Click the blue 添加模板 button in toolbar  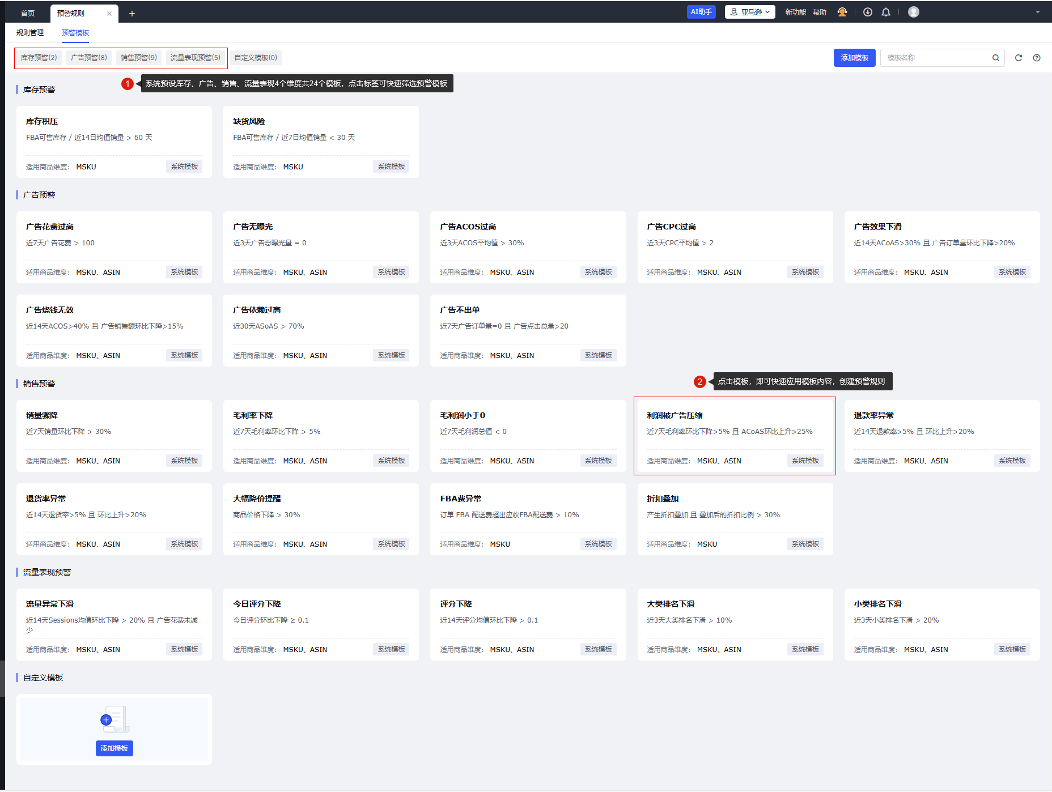click(854, 58)
